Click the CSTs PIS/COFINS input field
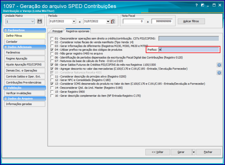Image resolution: width=225 pixels, height=165 pixels. 189,38
